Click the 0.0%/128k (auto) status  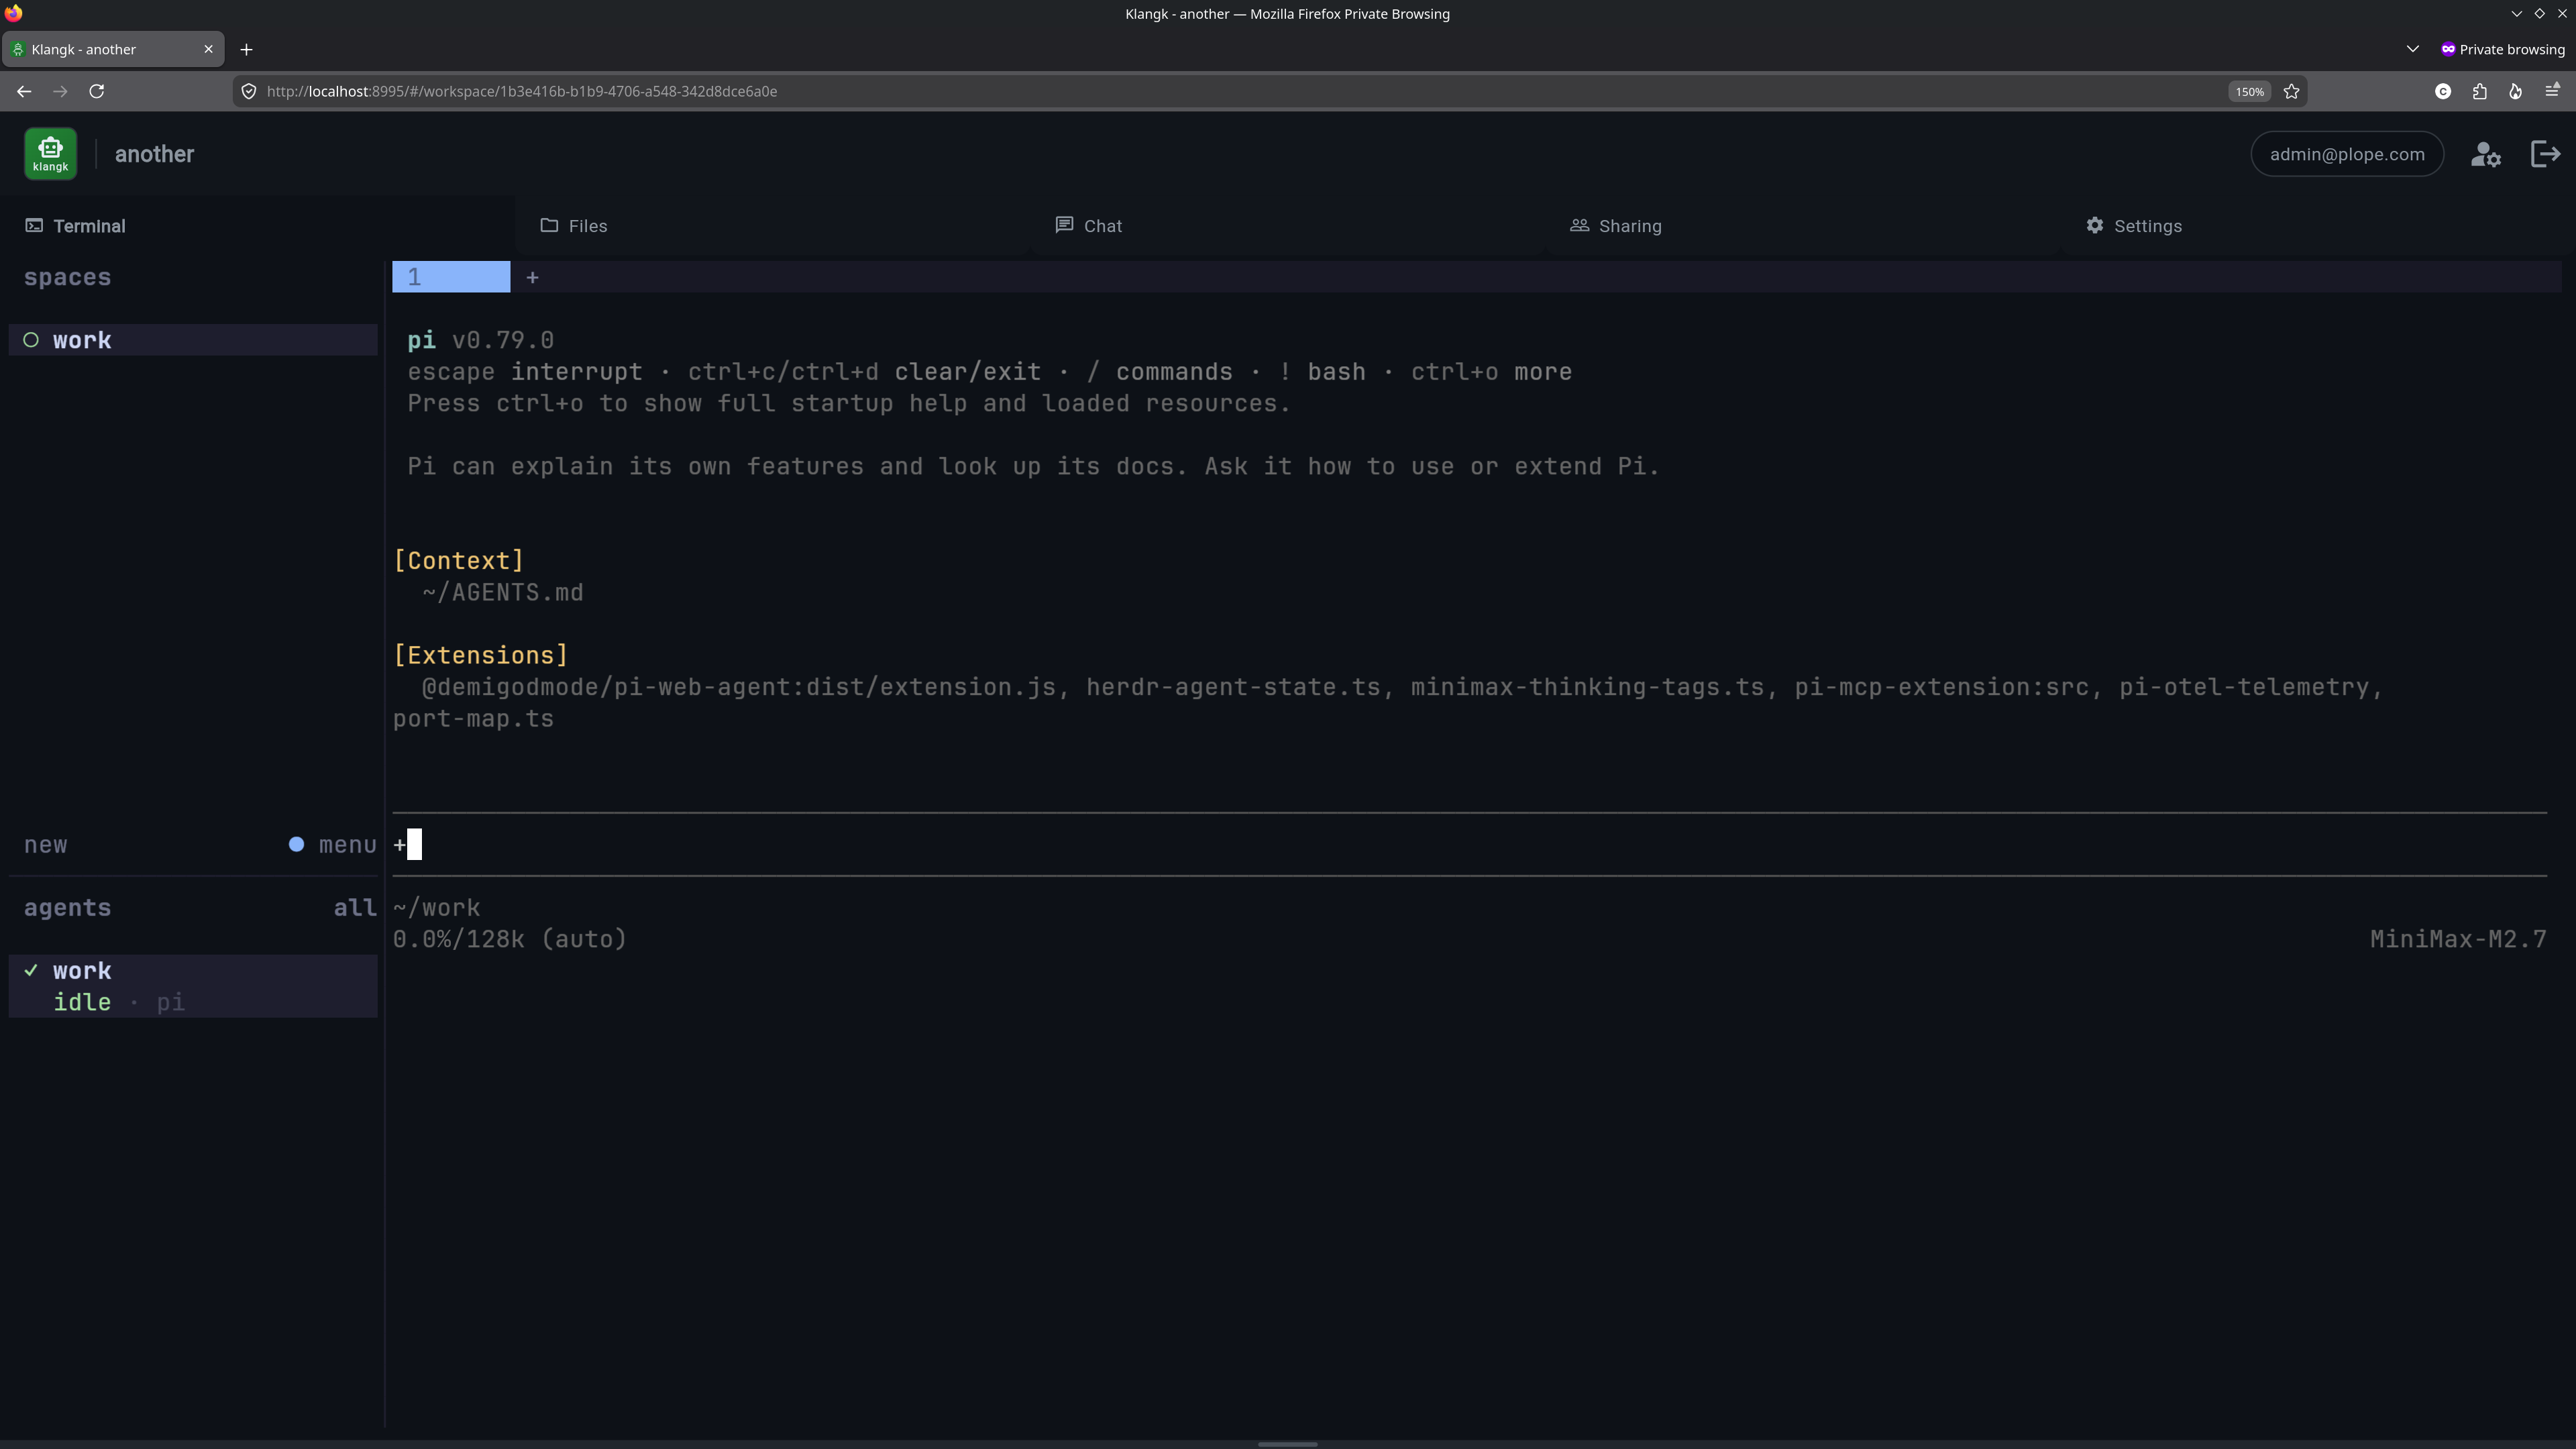pyautogui.click(x=510, y=939)
